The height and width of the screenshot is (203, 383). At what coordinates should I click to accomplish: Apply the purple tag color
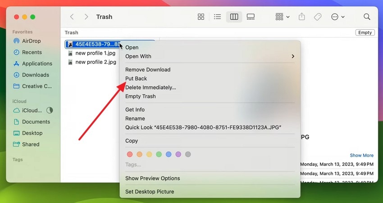(178, 154)
